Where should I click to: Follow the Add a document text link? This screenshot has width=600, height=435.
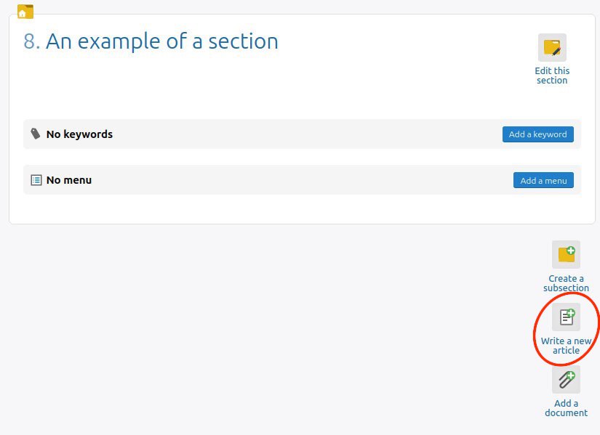tap(566, 408)
